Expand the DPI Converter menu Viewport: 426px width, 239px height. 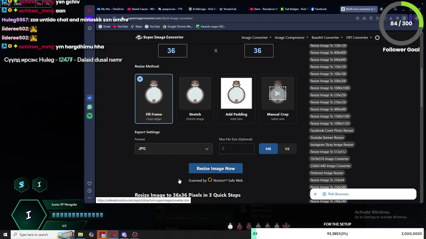click(x=359, y=38)
